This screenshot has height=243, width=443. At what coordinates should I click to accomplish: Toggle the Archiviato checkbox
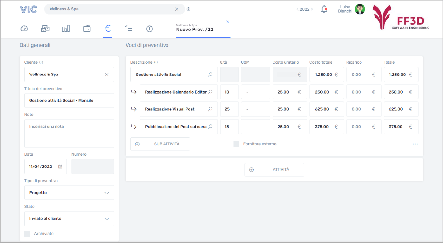tap(27, 234)
